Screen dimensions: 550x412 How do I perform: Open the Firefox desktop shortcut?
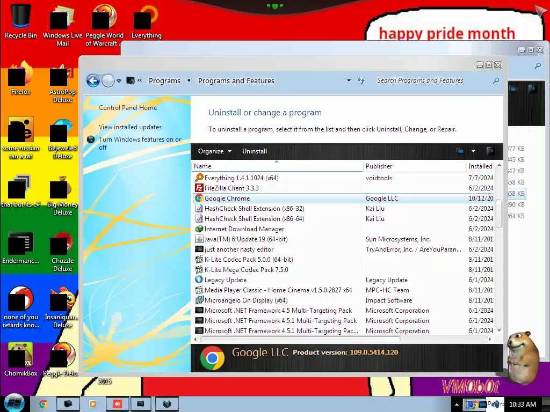[21, 78]
